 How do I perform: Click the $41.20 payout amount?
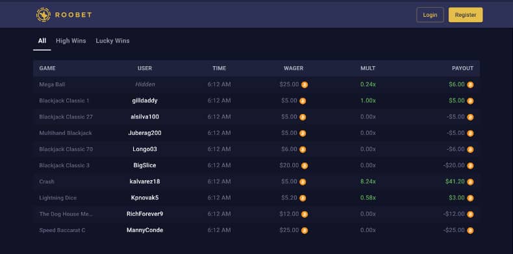pyautogui.click(x=455, y=181)
